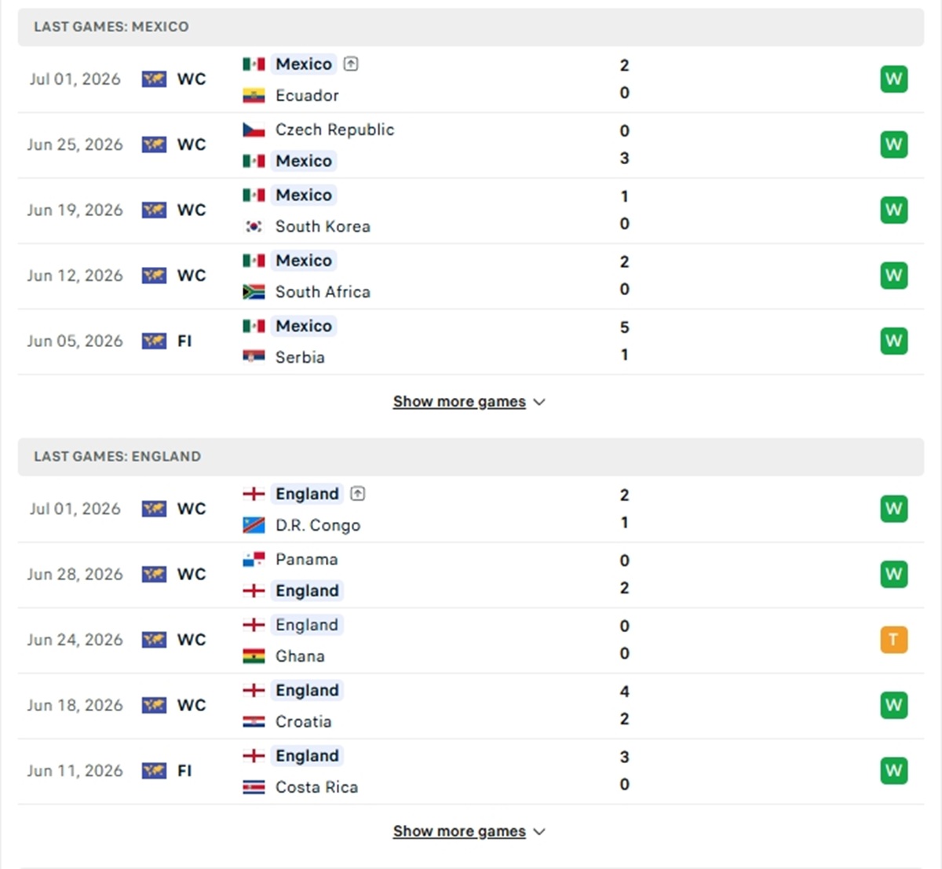Click the D.R. Congo flag icon
The width and height of the screenshot is (942, 869).
point(254,525)
